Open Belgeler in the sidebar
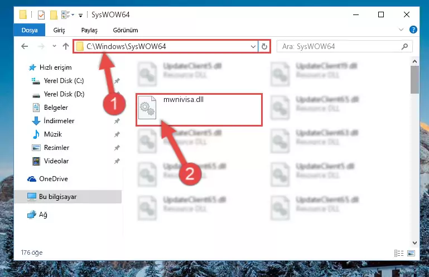This screenshot has height=277, width=429. [x=56, y=108]
